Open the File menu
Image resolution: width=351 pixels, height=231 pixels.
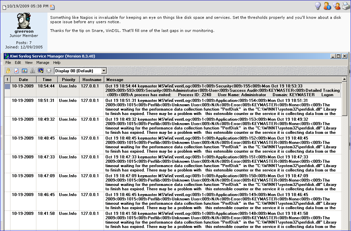click(x=8, y=63)
